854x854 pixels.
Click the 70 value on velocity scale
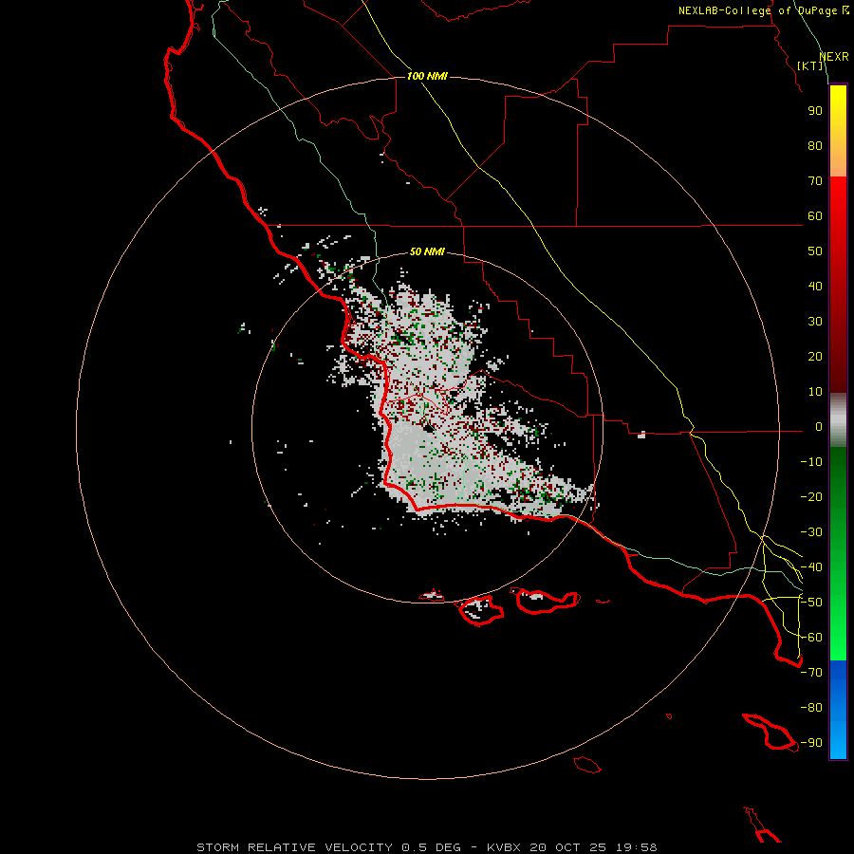815,181
